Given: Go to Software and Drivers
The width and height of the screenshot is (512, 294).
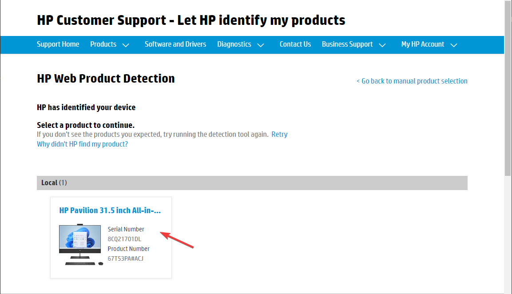Looking at the screenshot, I should [175, 44].
